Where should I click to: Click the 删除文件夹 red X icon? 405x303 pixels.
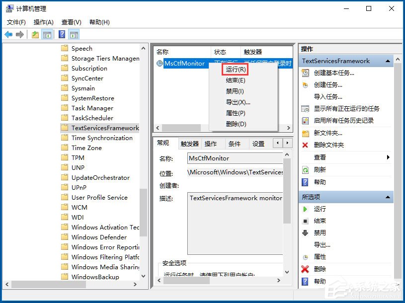tap(305, 146)
